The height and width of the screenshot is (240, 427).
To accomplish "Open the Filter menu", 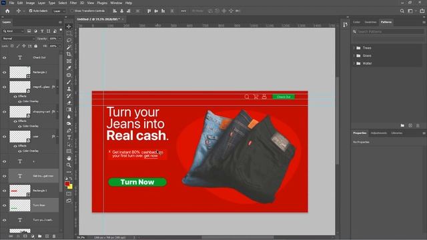I will point(73,3).
